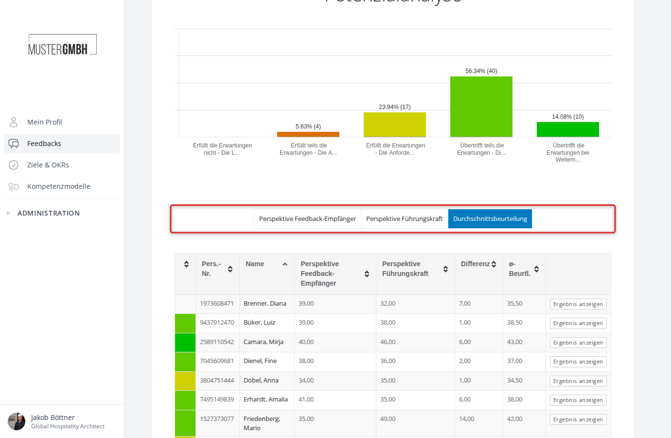The image size is (671, 438).
Task: Click personnel number 9437912470
Action: (x=217, y=323)
